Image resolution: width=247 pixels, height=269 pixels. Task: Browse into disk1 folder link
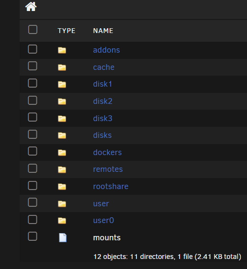[102, 84]
